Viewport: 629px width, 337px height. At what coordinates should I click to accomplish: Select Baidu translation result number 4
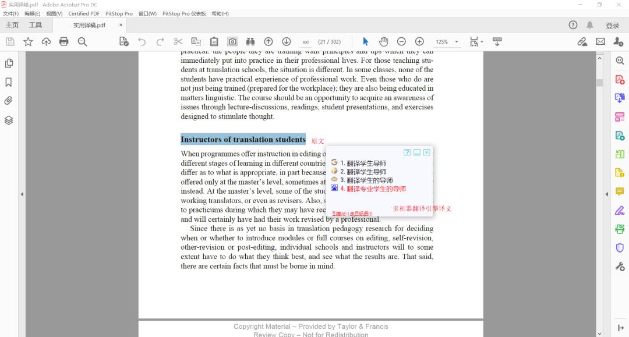click(x=373, y=189)
